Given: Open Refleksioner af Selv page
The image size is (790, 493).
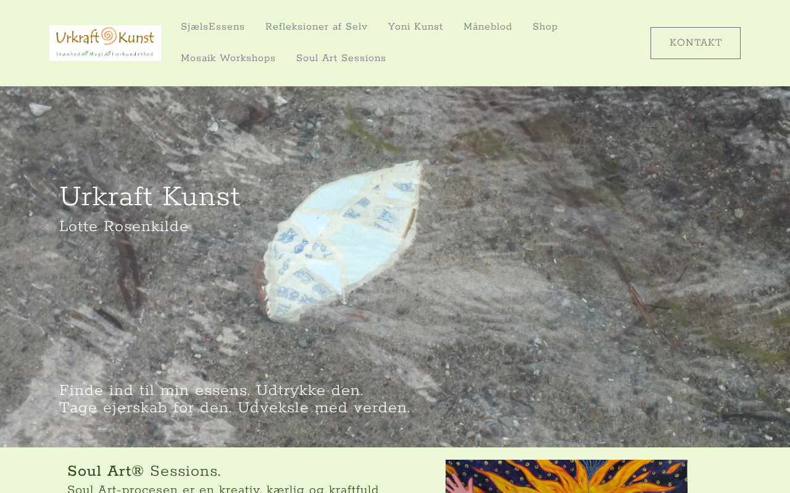Looking at the screenshot, I should click(x=317, y=27).
